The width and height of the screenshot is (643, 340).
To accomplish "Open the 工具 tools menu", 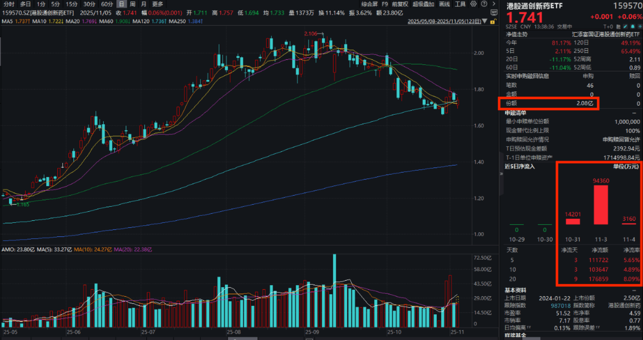I will [460, 4].
